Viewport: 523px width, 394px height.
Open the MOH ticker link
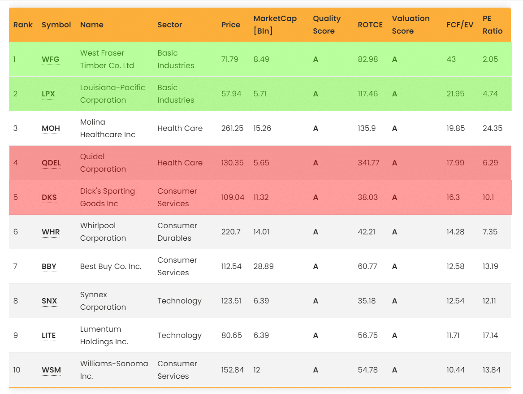[x=51, y=129]
